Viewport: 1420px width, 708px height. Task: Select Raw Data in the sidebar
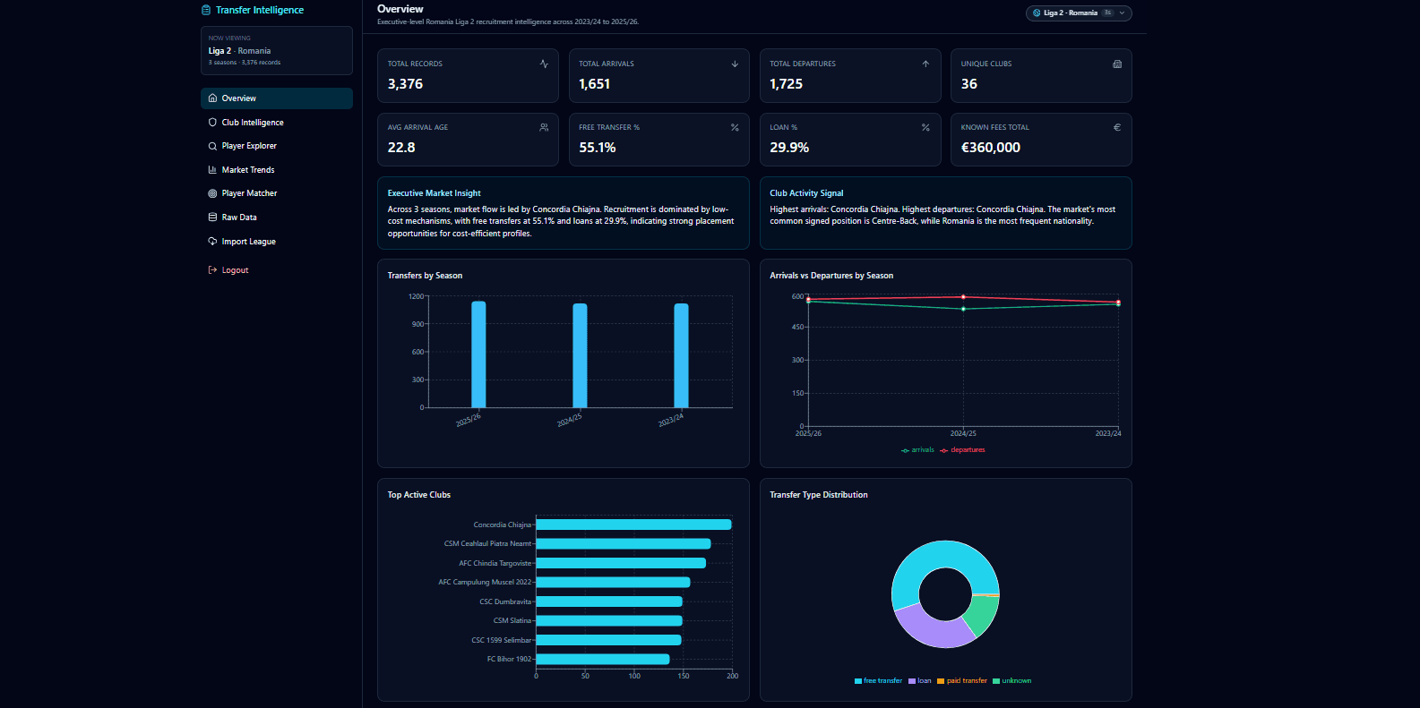coord(277,218)
